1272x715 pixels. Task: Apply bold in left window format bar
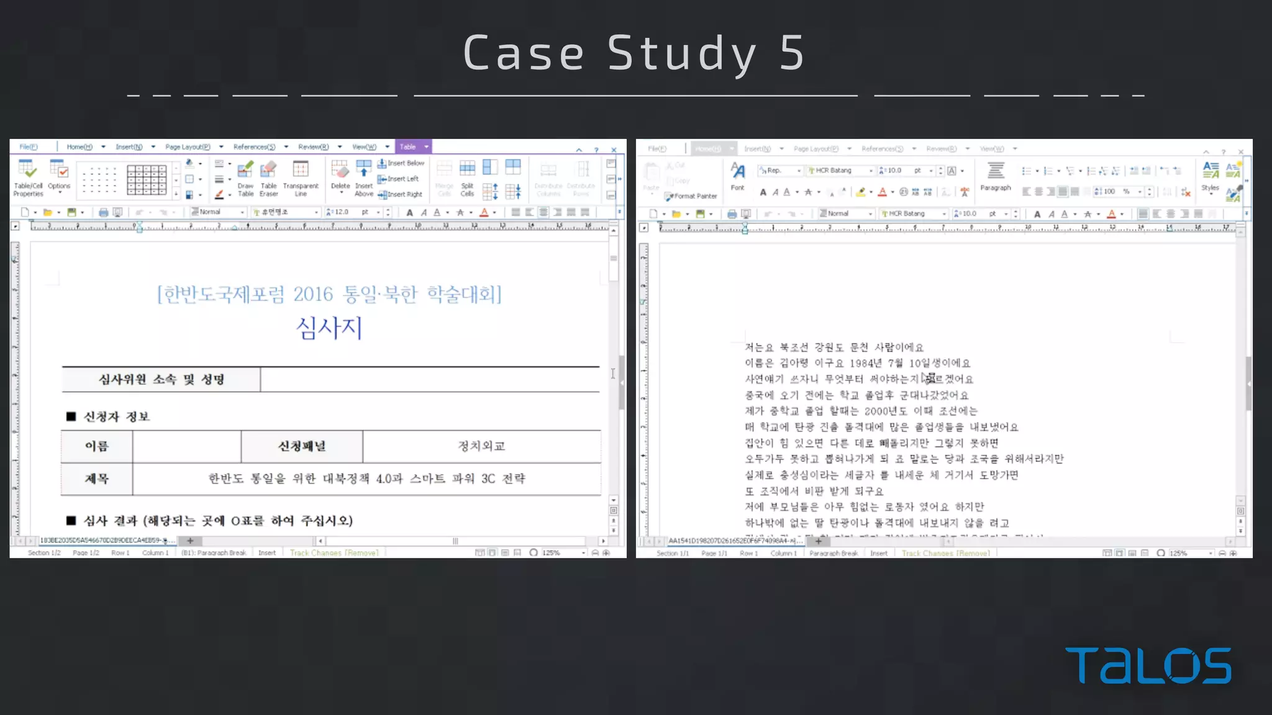click(409, 212)
